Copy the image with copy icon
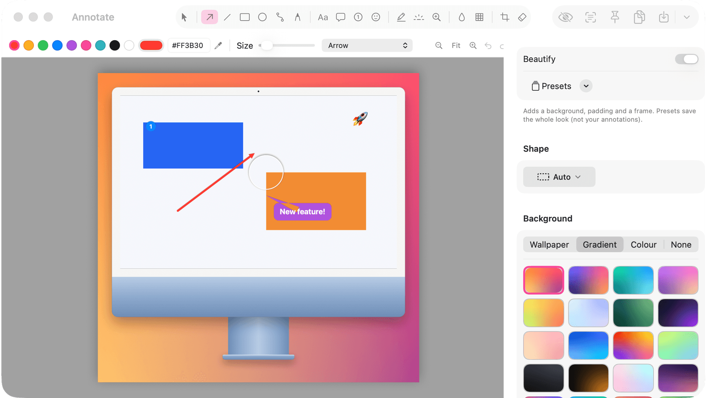Viewport: 707px width, 398px height. tap(639, 17)
